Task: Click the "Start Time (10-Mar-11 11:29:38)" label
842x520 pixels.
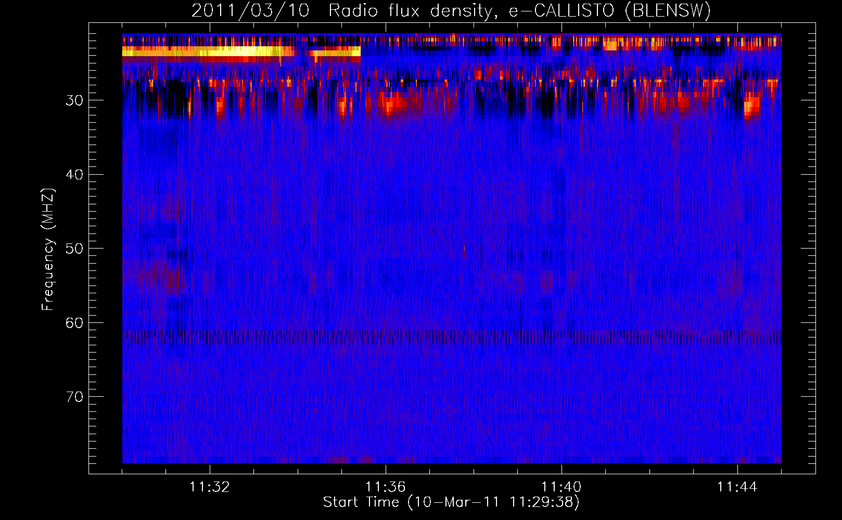Action: click(451, 502)
